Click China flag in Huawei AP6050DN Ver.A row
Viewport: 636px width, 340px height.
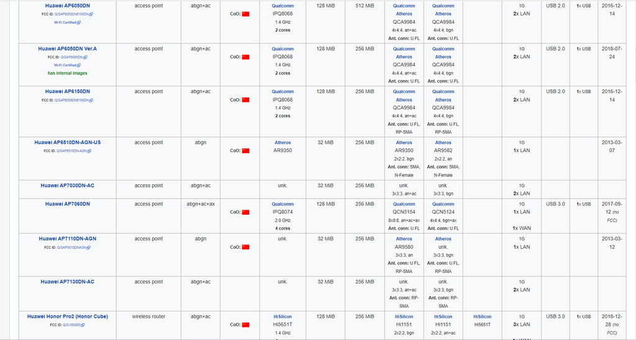[245, 57]
